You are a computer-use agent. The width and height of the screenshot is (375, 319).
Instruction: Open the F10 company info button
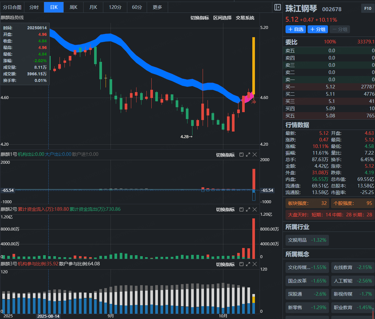tap(367, 9)
